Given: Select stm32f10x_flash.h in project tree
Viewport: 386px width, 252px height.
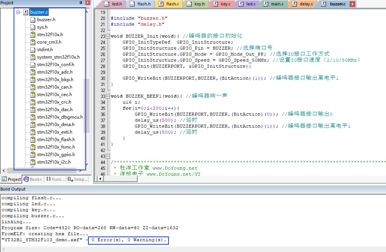Looking at the screenshot, I should (56, 139).
